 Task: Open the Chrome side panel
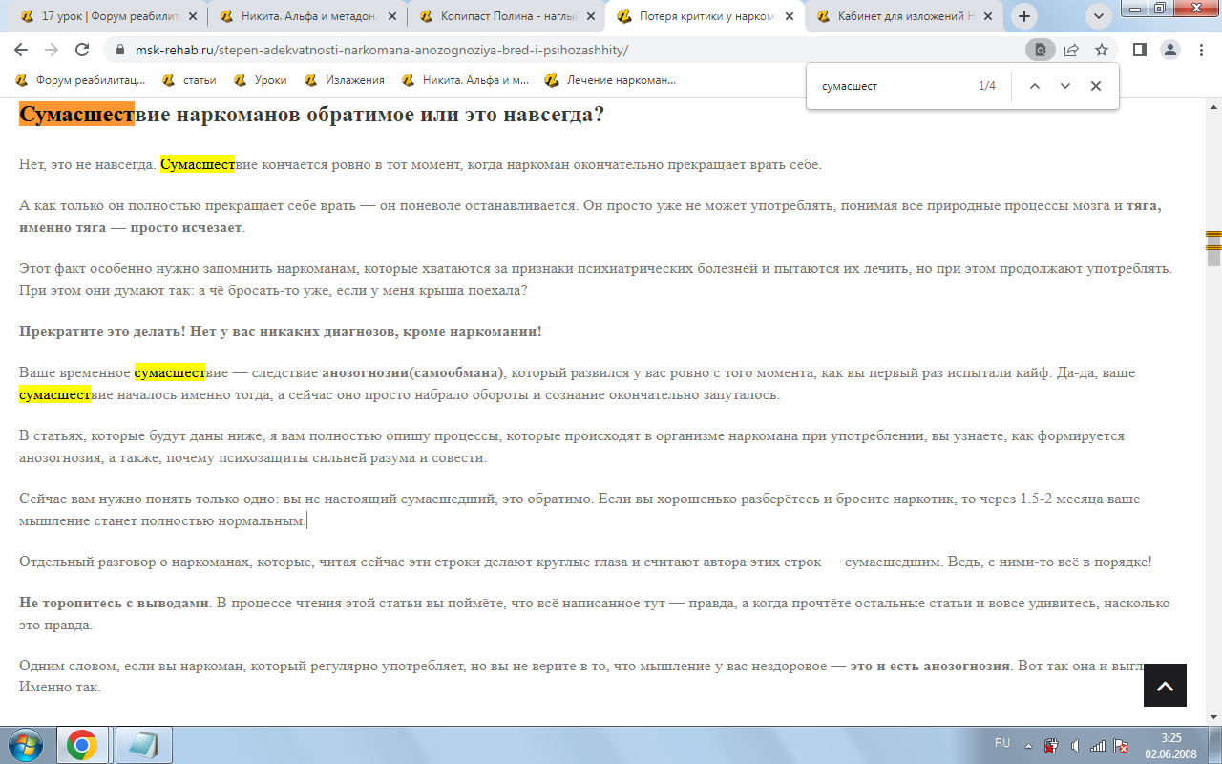pos(1139,50)
